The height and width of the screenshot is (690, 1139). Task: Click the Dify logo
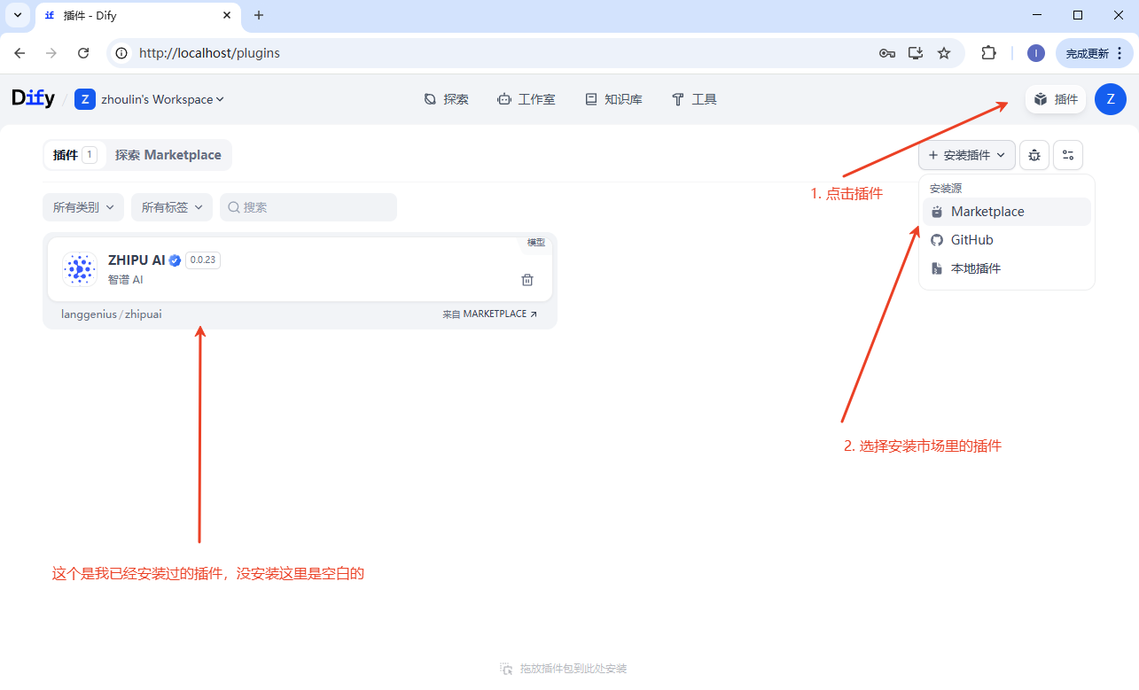point(34,99)
